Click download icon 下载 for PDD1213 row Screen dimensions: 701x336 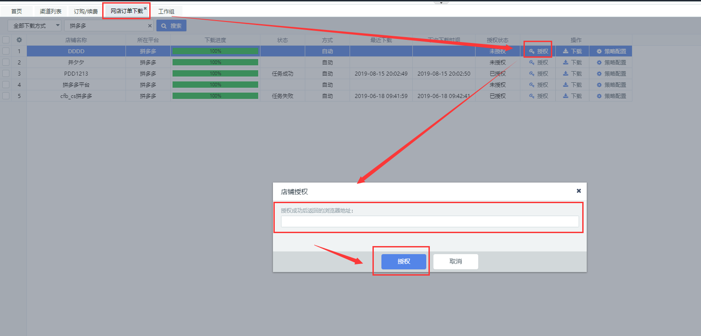pos(572,74)
